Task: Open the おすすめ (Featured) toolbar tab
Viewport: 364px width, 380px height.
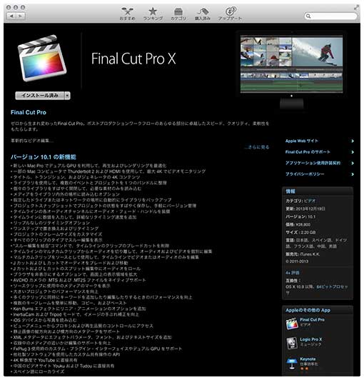Action: 127,14
